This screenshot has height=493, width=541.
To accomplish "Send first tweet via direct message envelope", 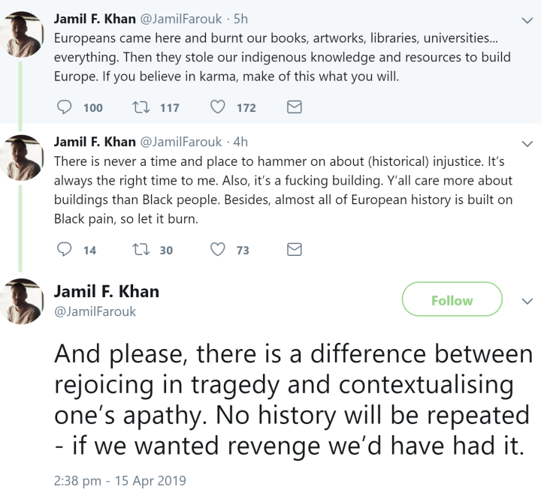I will (295, 107).
